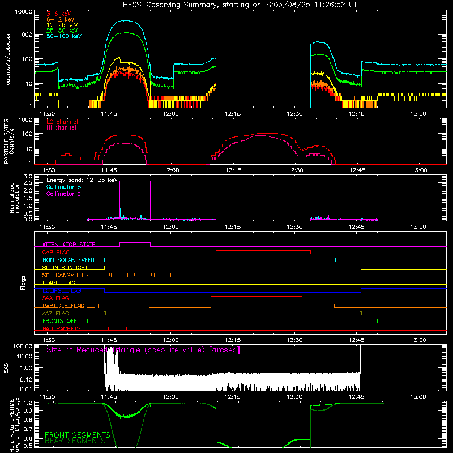Select the yellow 12-25 keV legend entry
The width and height of the screenshot is (453, 453).
click(62, 25)
